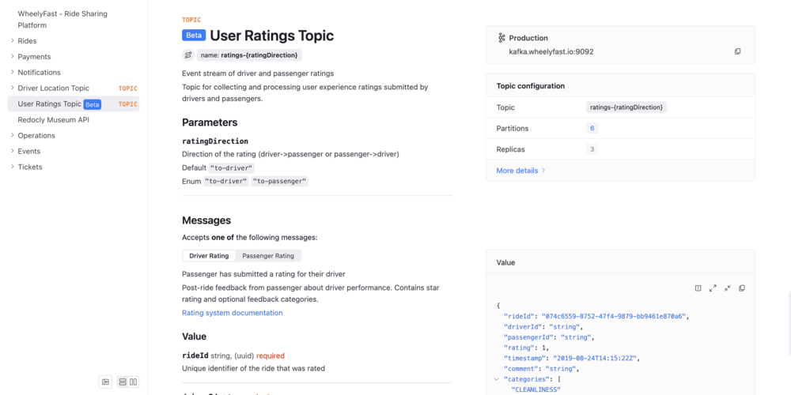Click the Kafka icon beside Production
Viewport: 791px width, 395px height.
pyautogui.click(x=501, y=38)
